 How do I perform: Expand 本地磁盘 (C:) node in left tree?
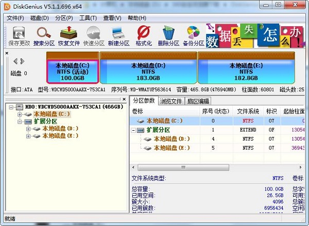pyautogui.click(x=20, y=114)
